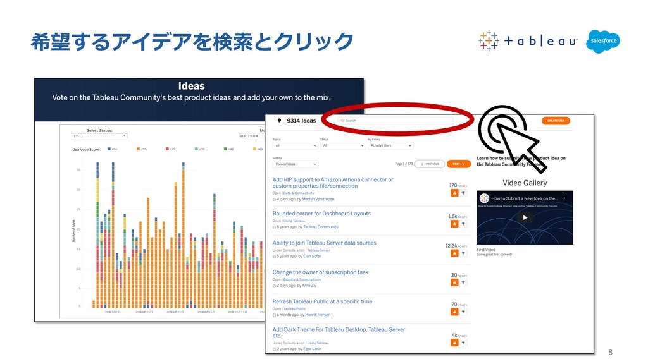
Task: Click the Data & Connectivity topic link
Action: (x=299, y=193)
